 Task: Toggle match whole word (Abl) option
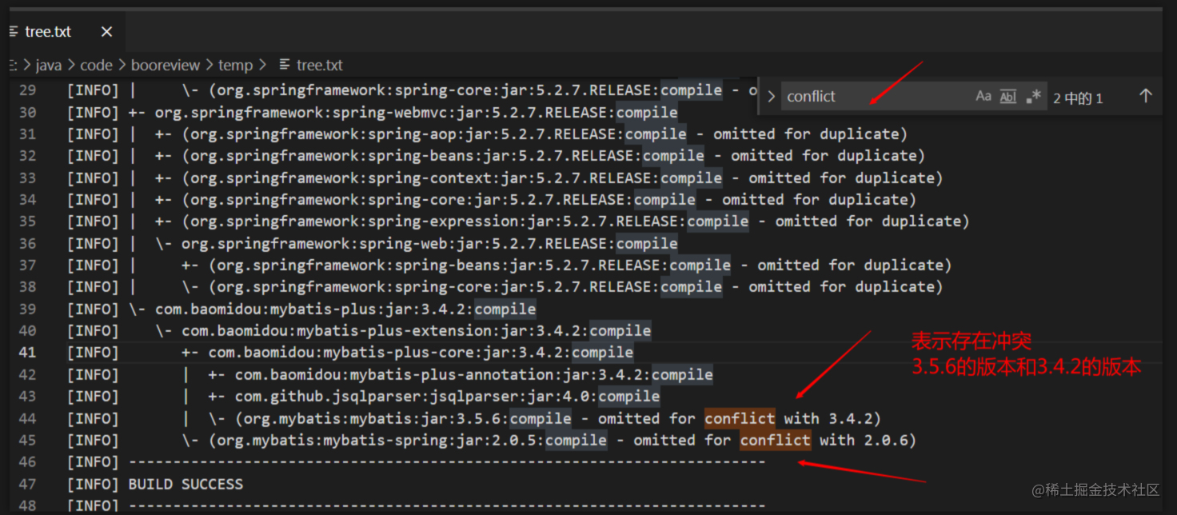click(1007, 95)
